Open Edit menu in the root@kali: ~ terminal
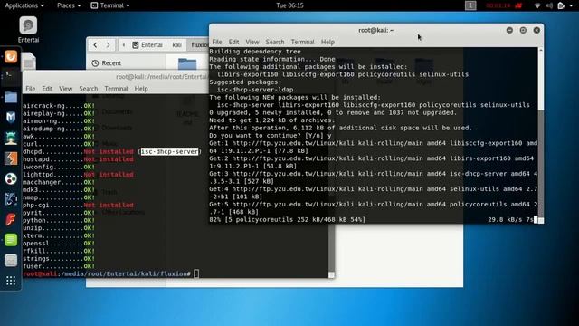 233,42
